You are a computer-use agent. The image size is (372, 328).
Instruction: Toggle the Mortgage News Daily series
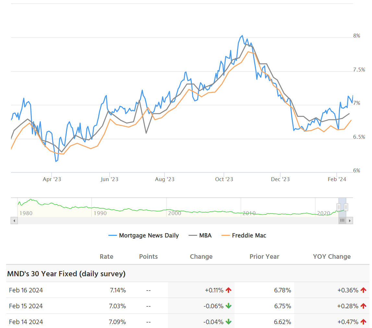(144, 235)
